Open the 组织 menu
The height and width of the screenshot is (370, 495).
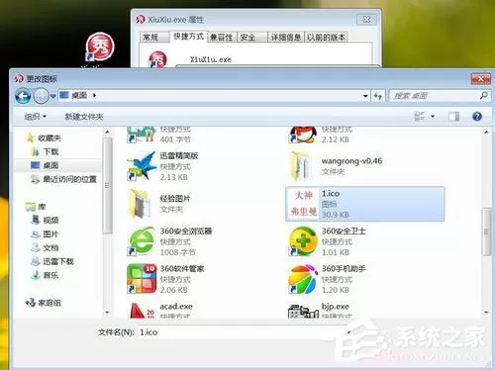36,117
